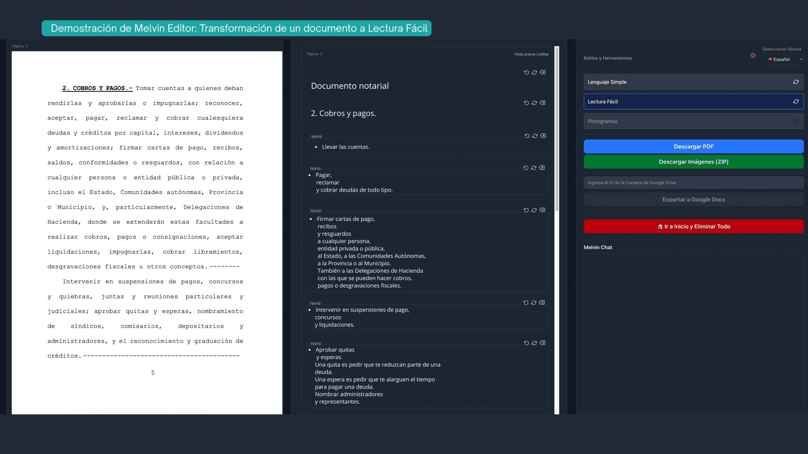
Task: Toggle light mode with the sun icon
Action: pyautogui.click(x=753, y=55)
